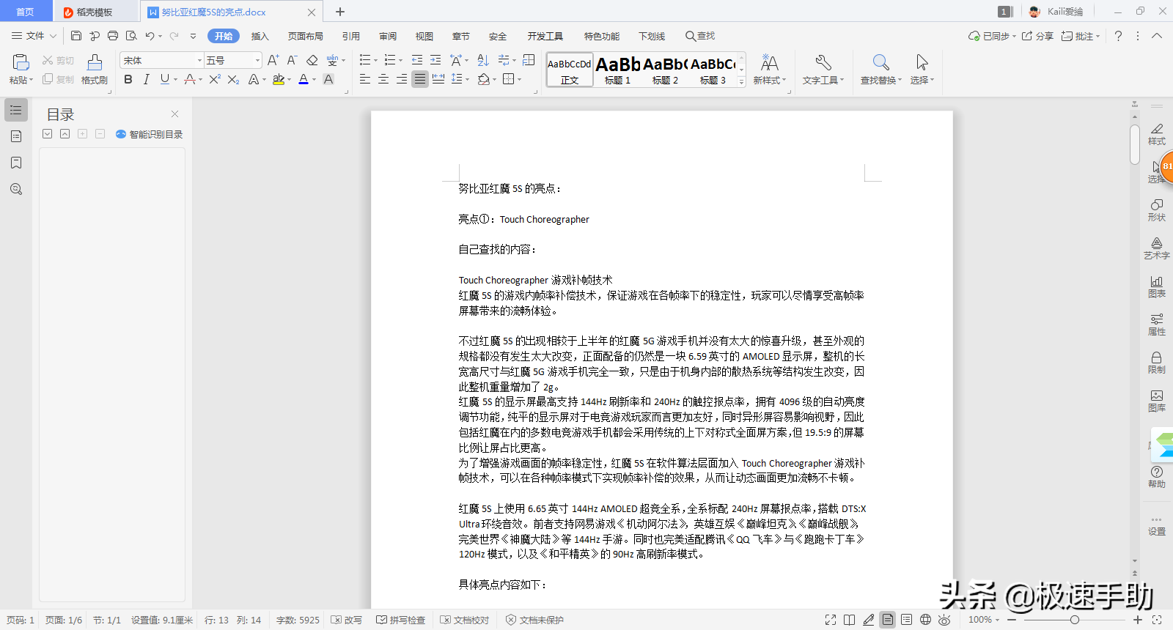Screen dimensions: 1173x630
Task: Open a new tab with the plus button
Action: (x=340, y=12)
